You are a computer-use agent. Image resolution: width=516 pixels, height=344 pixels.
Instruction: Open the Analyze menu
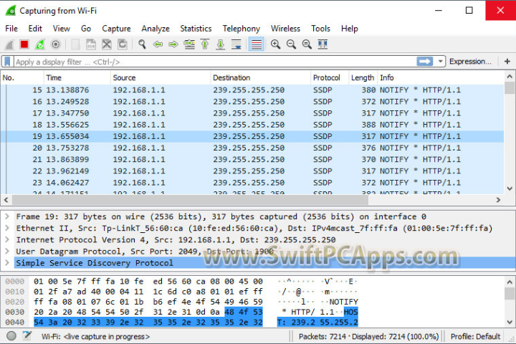[156, 29]
